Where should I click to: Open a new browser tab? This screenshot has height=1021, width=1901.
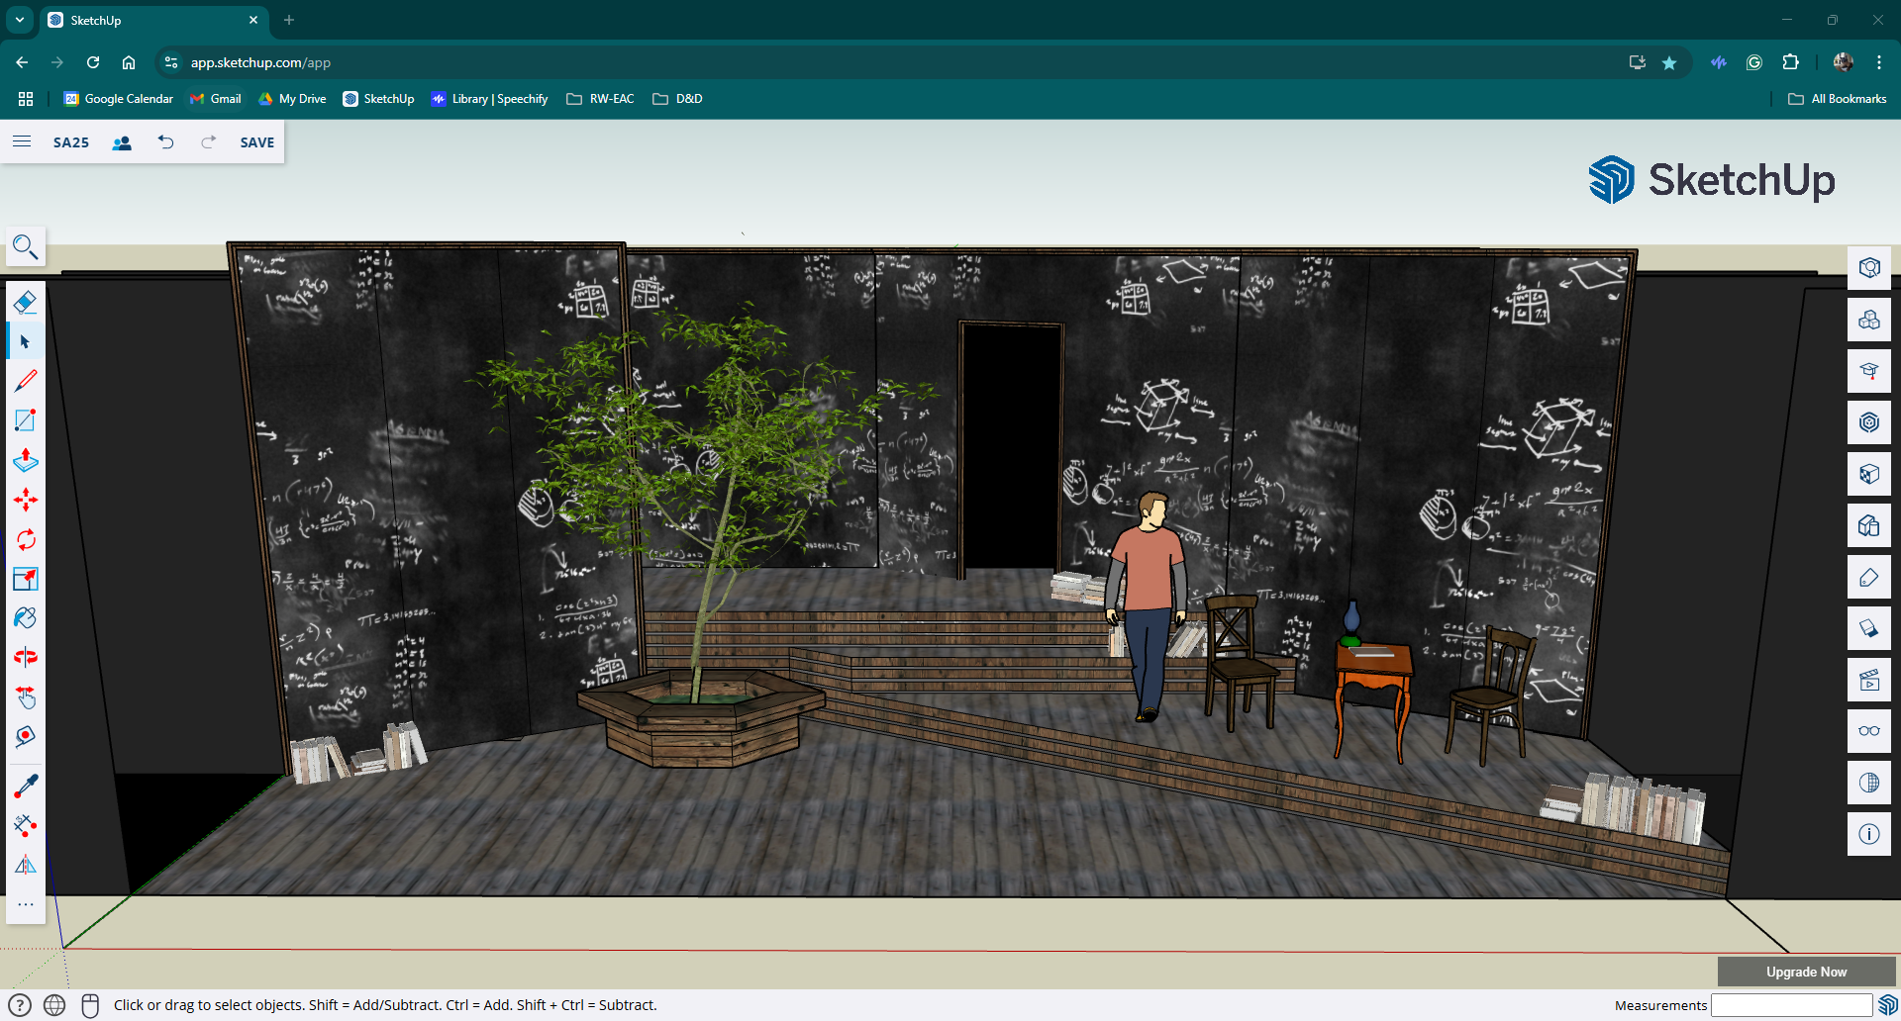pyautogui.click(x=289, y=20)
